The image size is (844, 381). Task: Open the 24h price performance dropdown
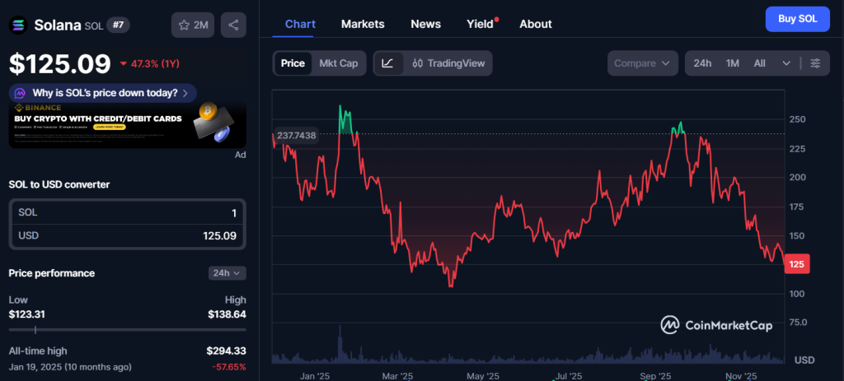tap(227, 272)
